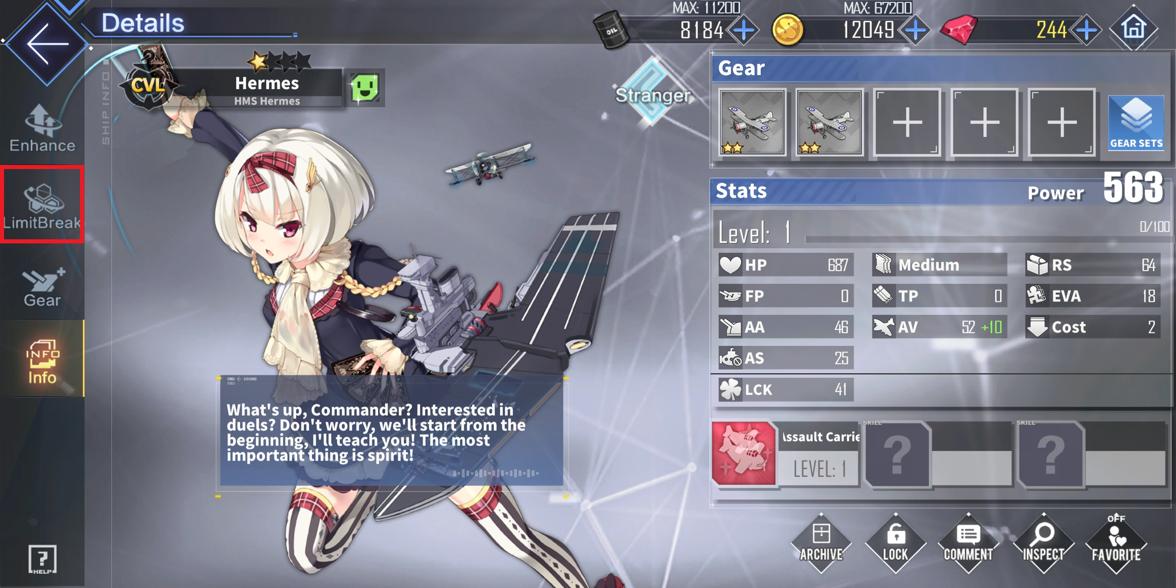Switch to the Enhance tab
The height and width of the screenshot is (588, 1176).
[42, 128]
